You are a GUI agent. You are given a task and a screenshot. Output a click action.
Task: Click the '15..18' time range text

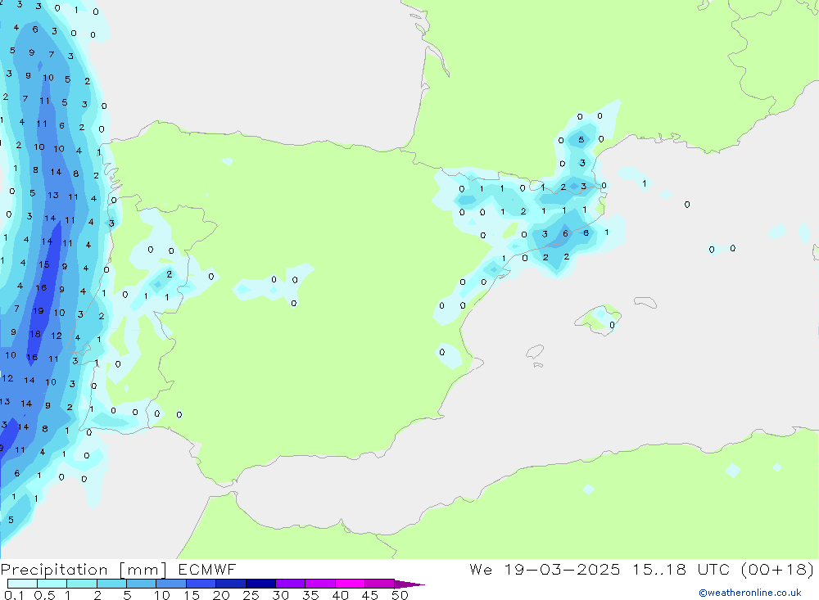(659, 569)
